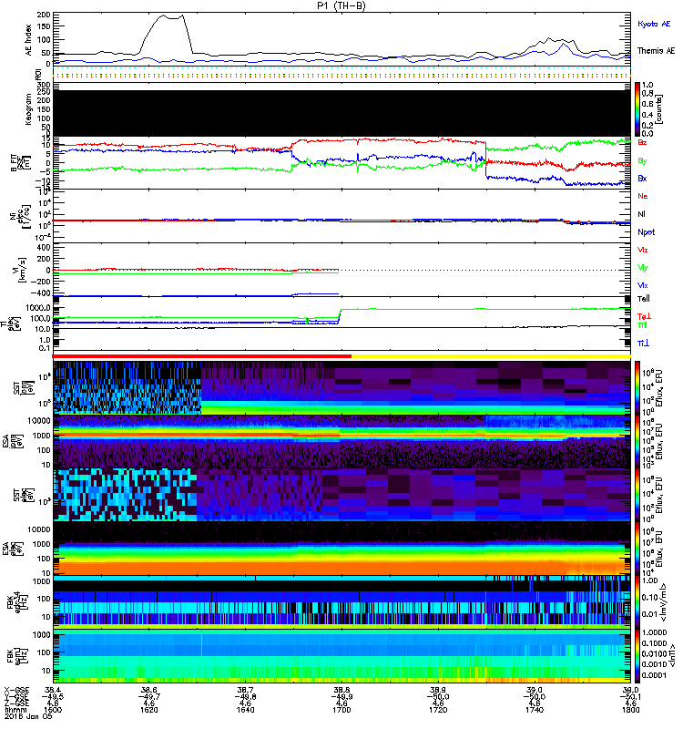Click the Keogram axis label
Screen dimensions: 683x729
click(x=29, y=108)
